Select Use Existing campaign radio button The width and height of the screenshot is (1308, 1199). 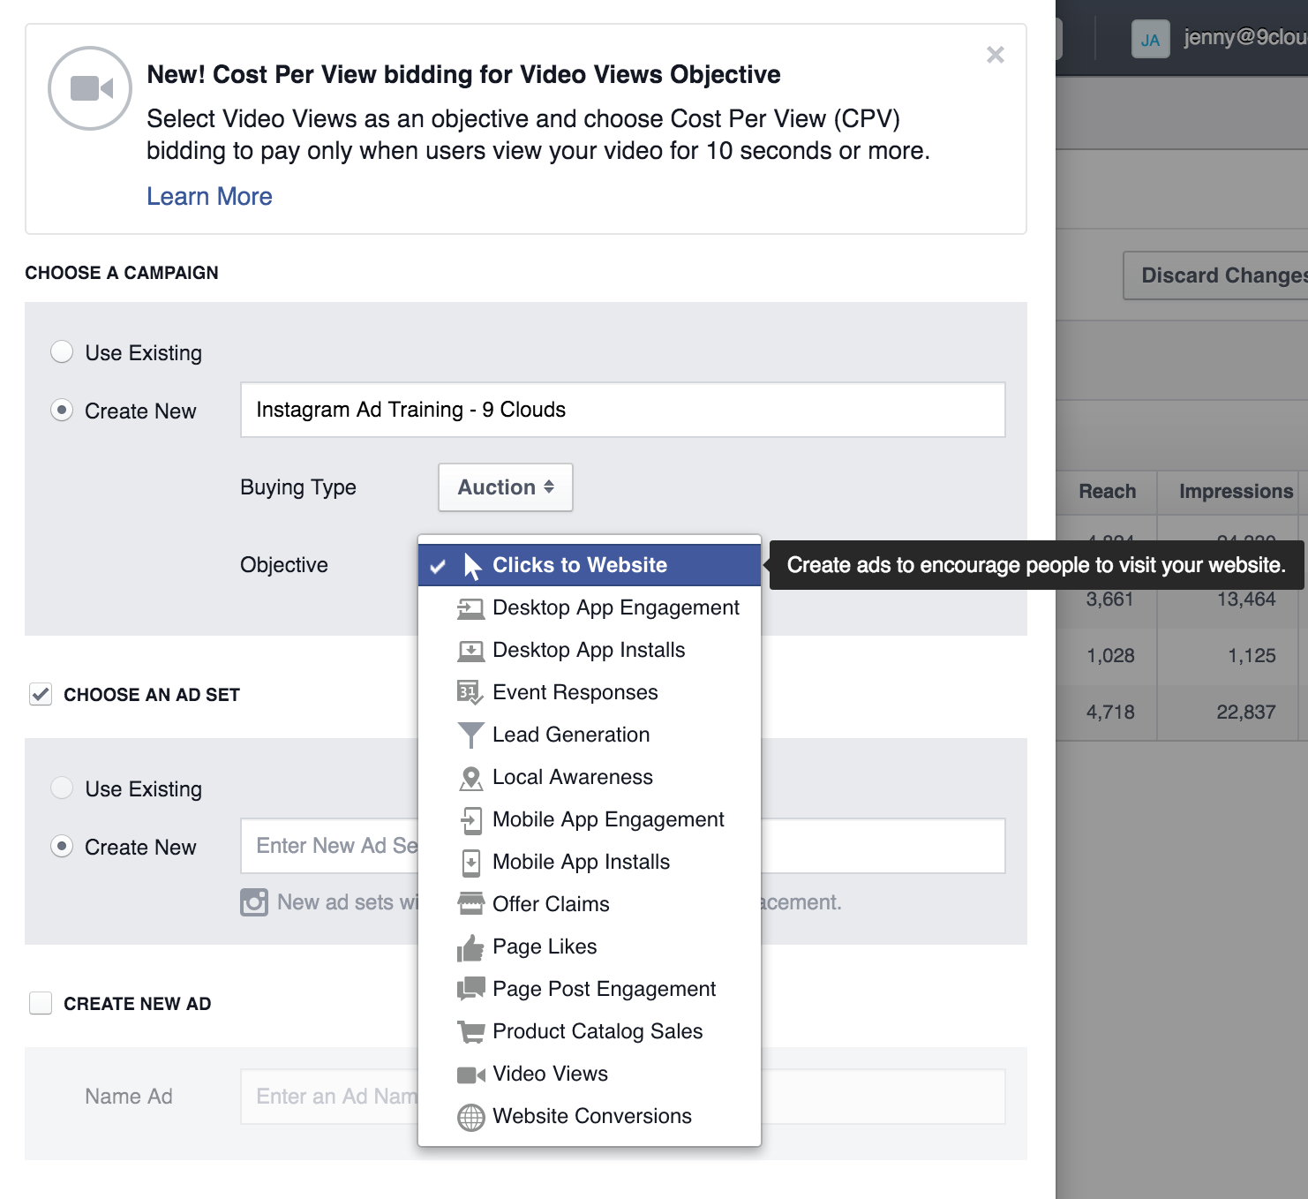click(x=62, y=351)
